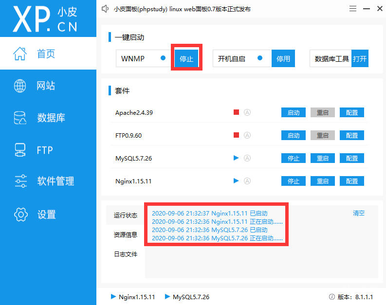386x305 pixels.
Task: Click bottom status bar MySQL play icon
Action: click(x=167, y=297)
